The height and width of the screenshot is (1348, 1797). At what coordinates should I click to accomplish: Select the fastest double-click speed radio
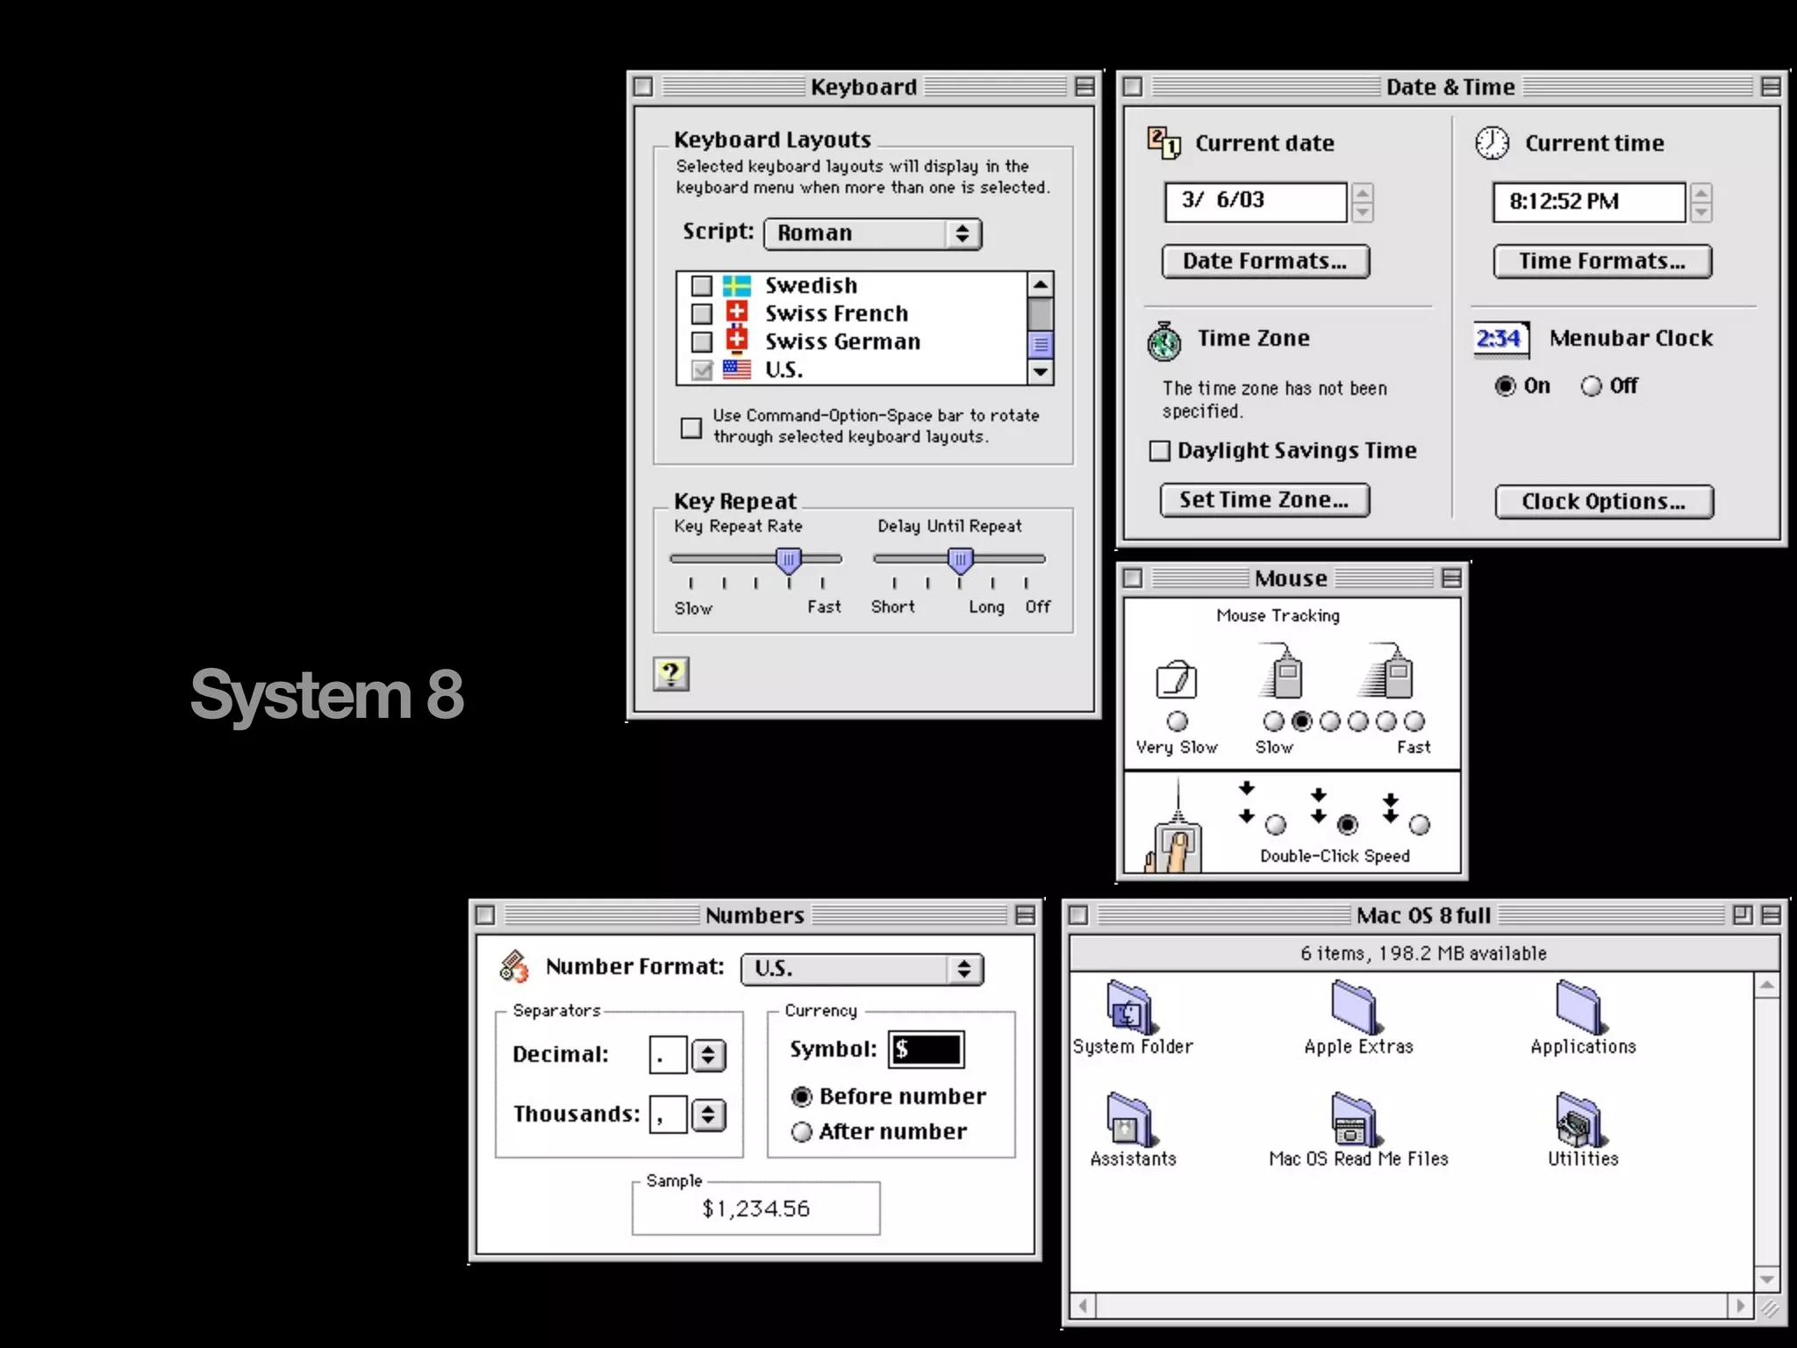pos(1420,825)
